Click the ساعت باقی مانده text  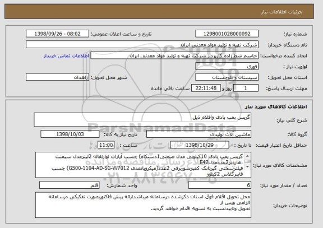pos(170,89)
